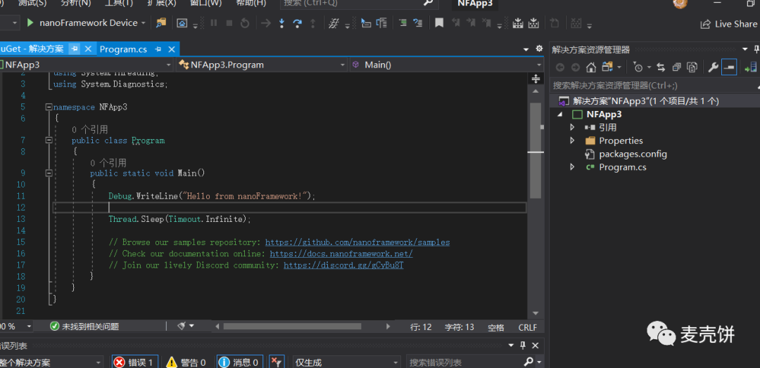The width and height of the screenshot is (760, 368).
Task: Click the Sync with Active Document arrows icon
Action: point(661,67)
